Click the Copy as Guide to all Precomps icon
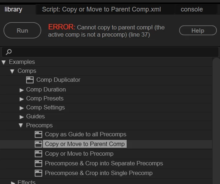Image resolution: width=220 pixels, height=184 pixels. 39,135
